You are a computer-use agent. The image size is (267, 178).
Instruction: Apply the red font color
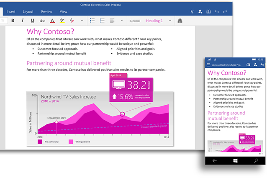click(x=52, y=21)
